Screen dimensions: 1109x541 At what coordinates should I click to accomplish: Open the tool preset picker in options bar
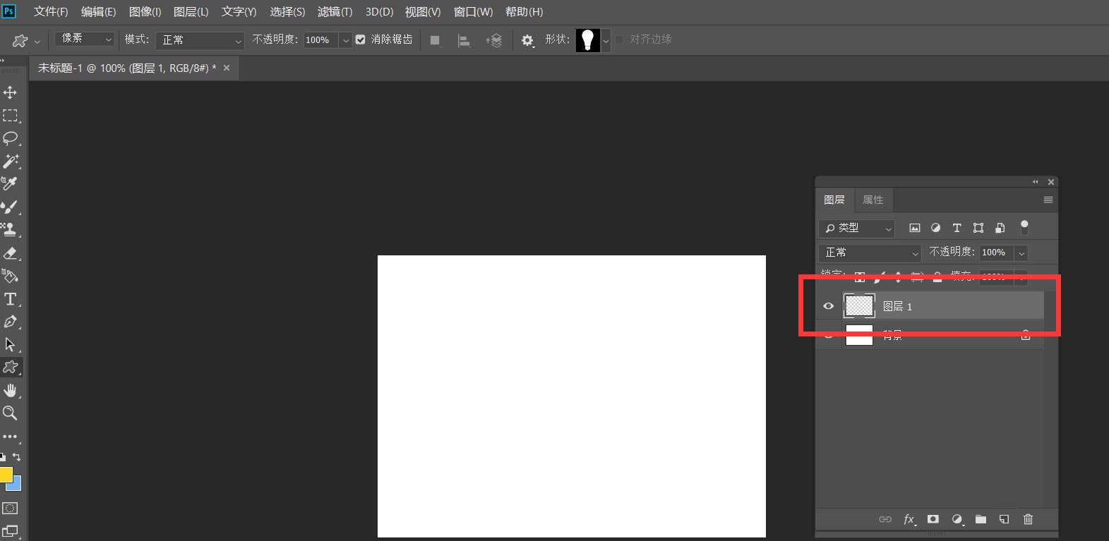coord(25,40)
